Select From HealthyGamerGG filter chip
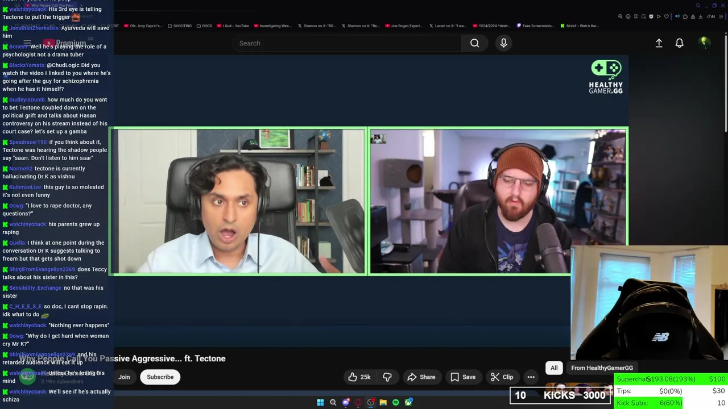Viewport: 728px width, 409px height. coord(602,368)
